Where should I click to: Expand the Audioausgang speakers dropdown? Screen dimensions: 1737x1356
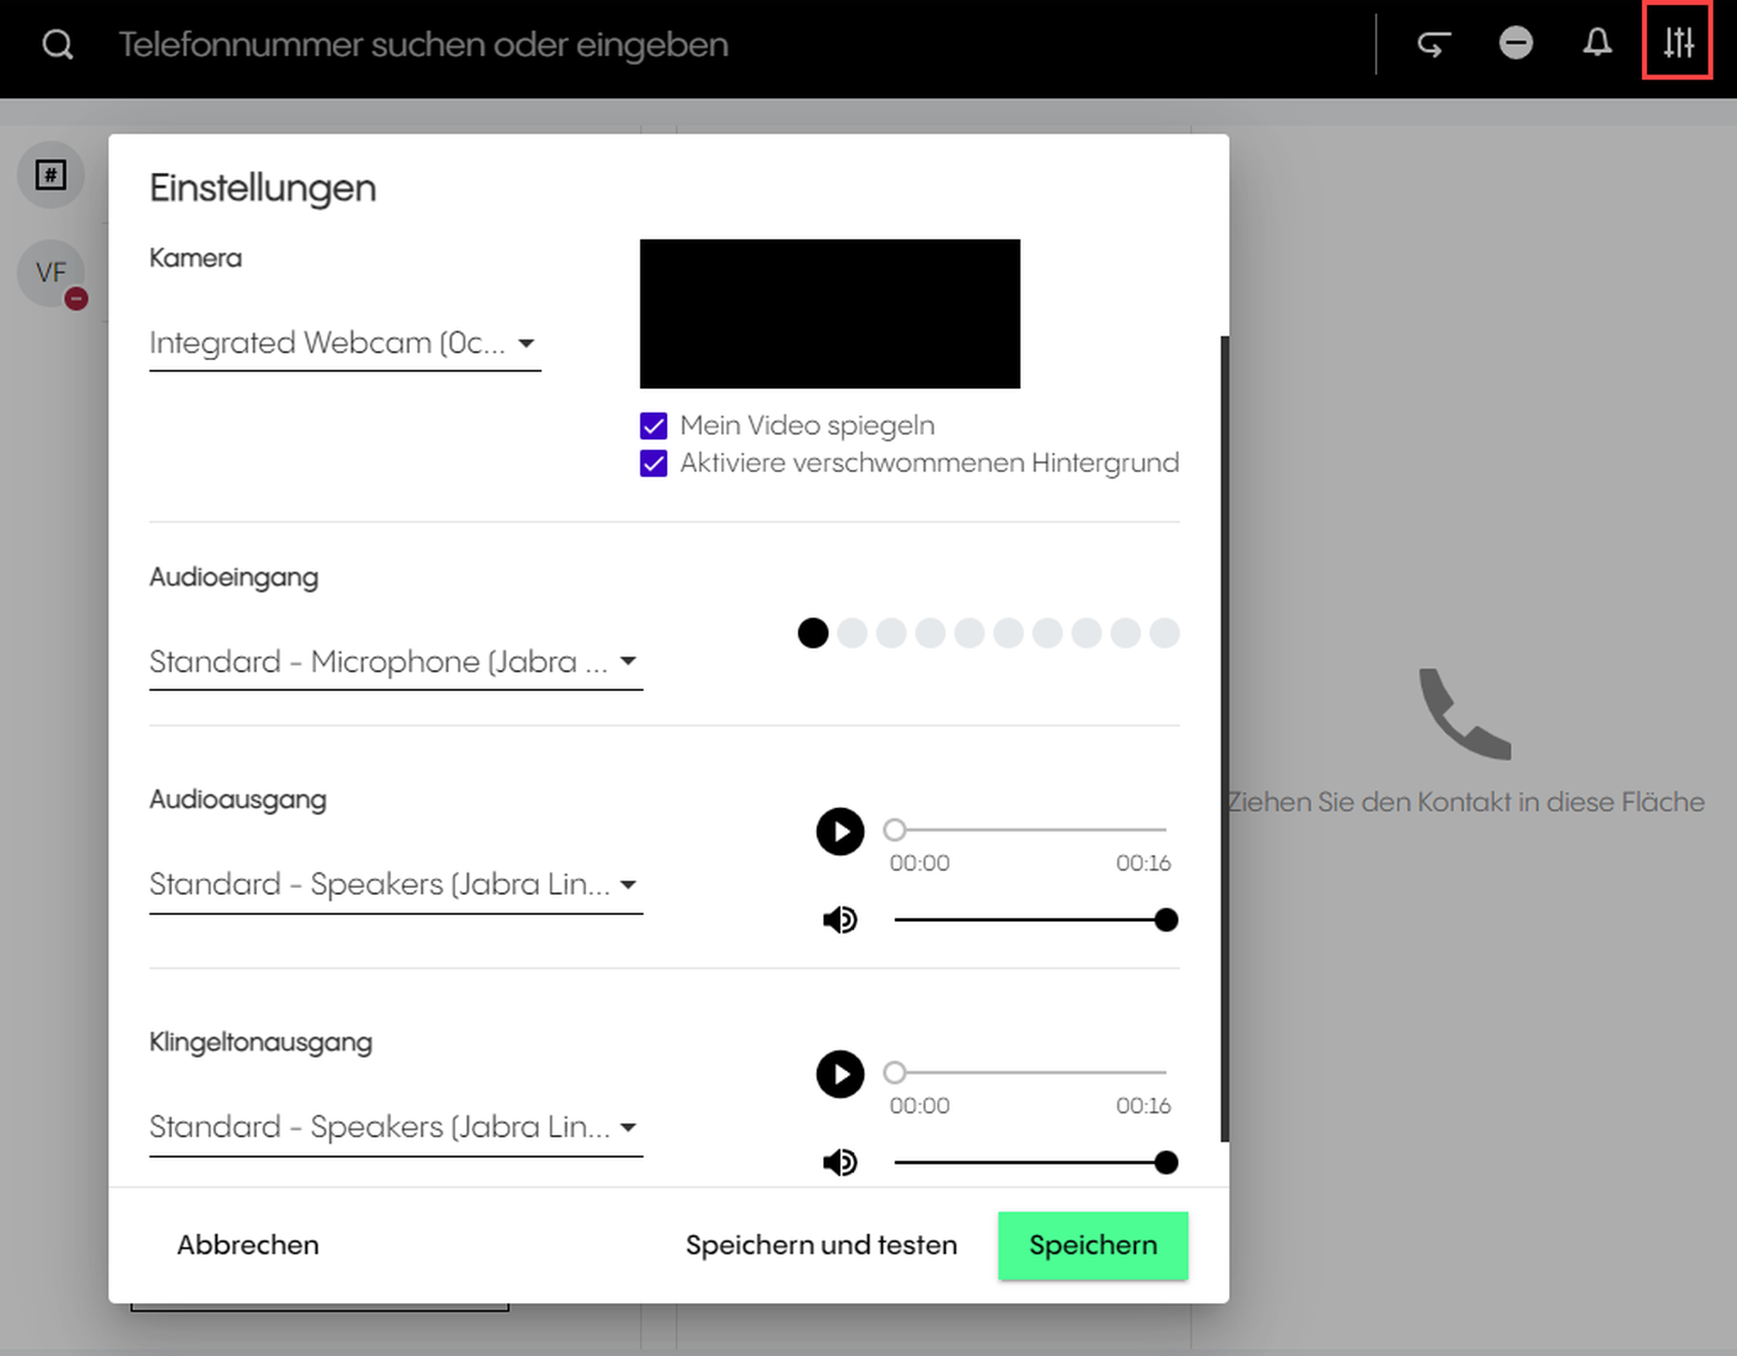(x=395, y=885)
